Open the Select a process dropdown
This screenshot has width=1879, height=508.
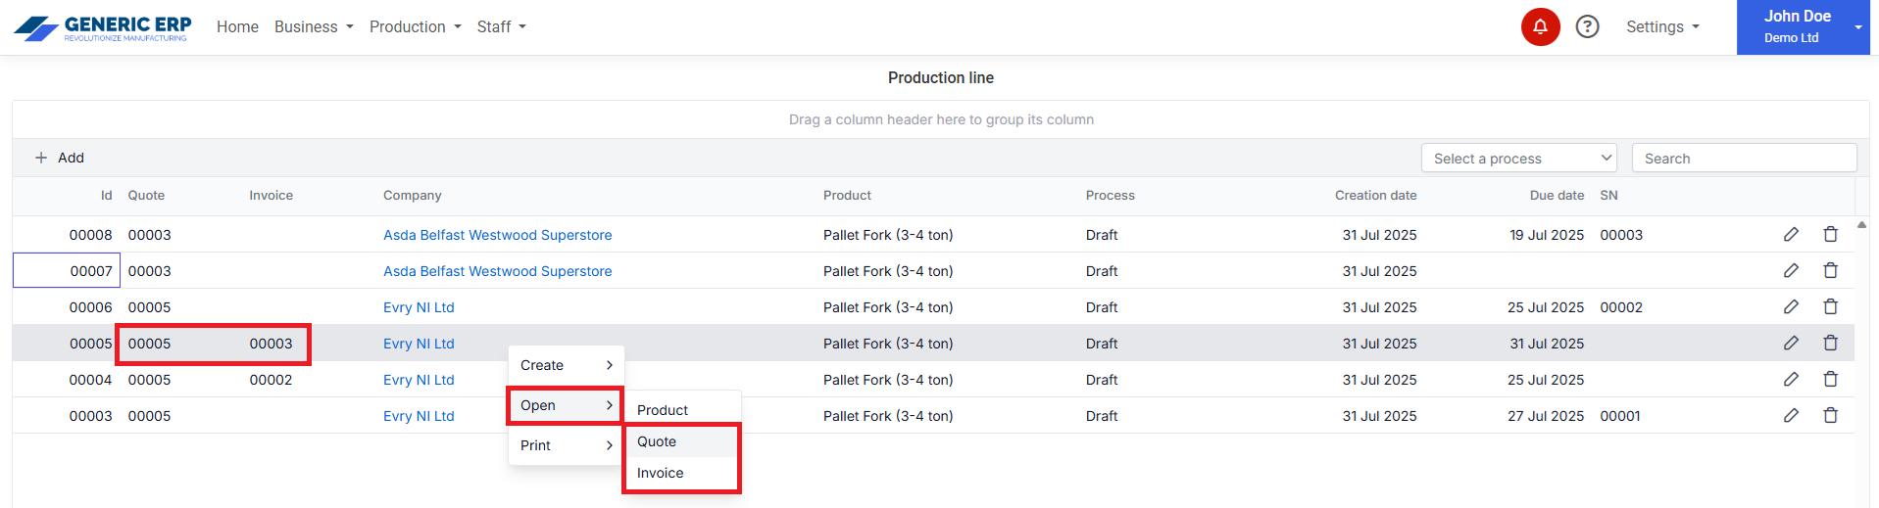pyautogui.click(x=1518, y=159)
